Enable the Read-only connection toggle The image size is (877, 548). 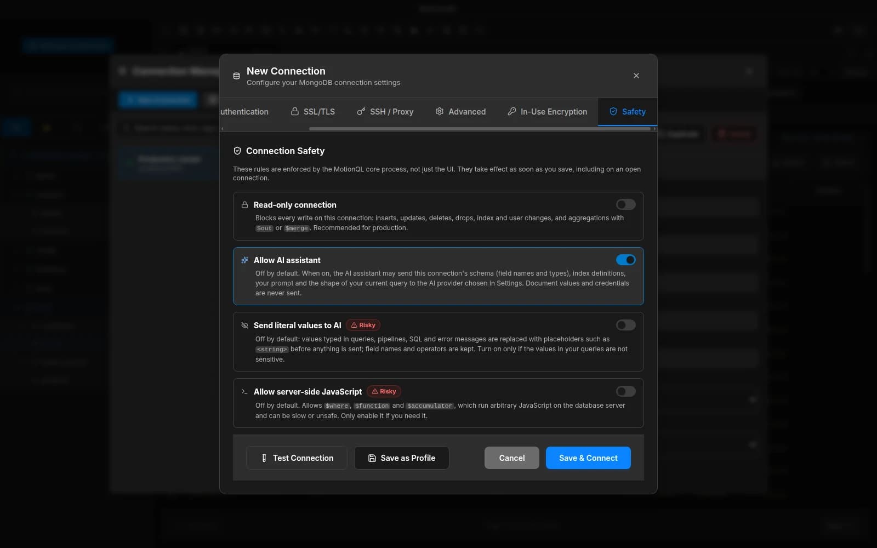point(625,204)
